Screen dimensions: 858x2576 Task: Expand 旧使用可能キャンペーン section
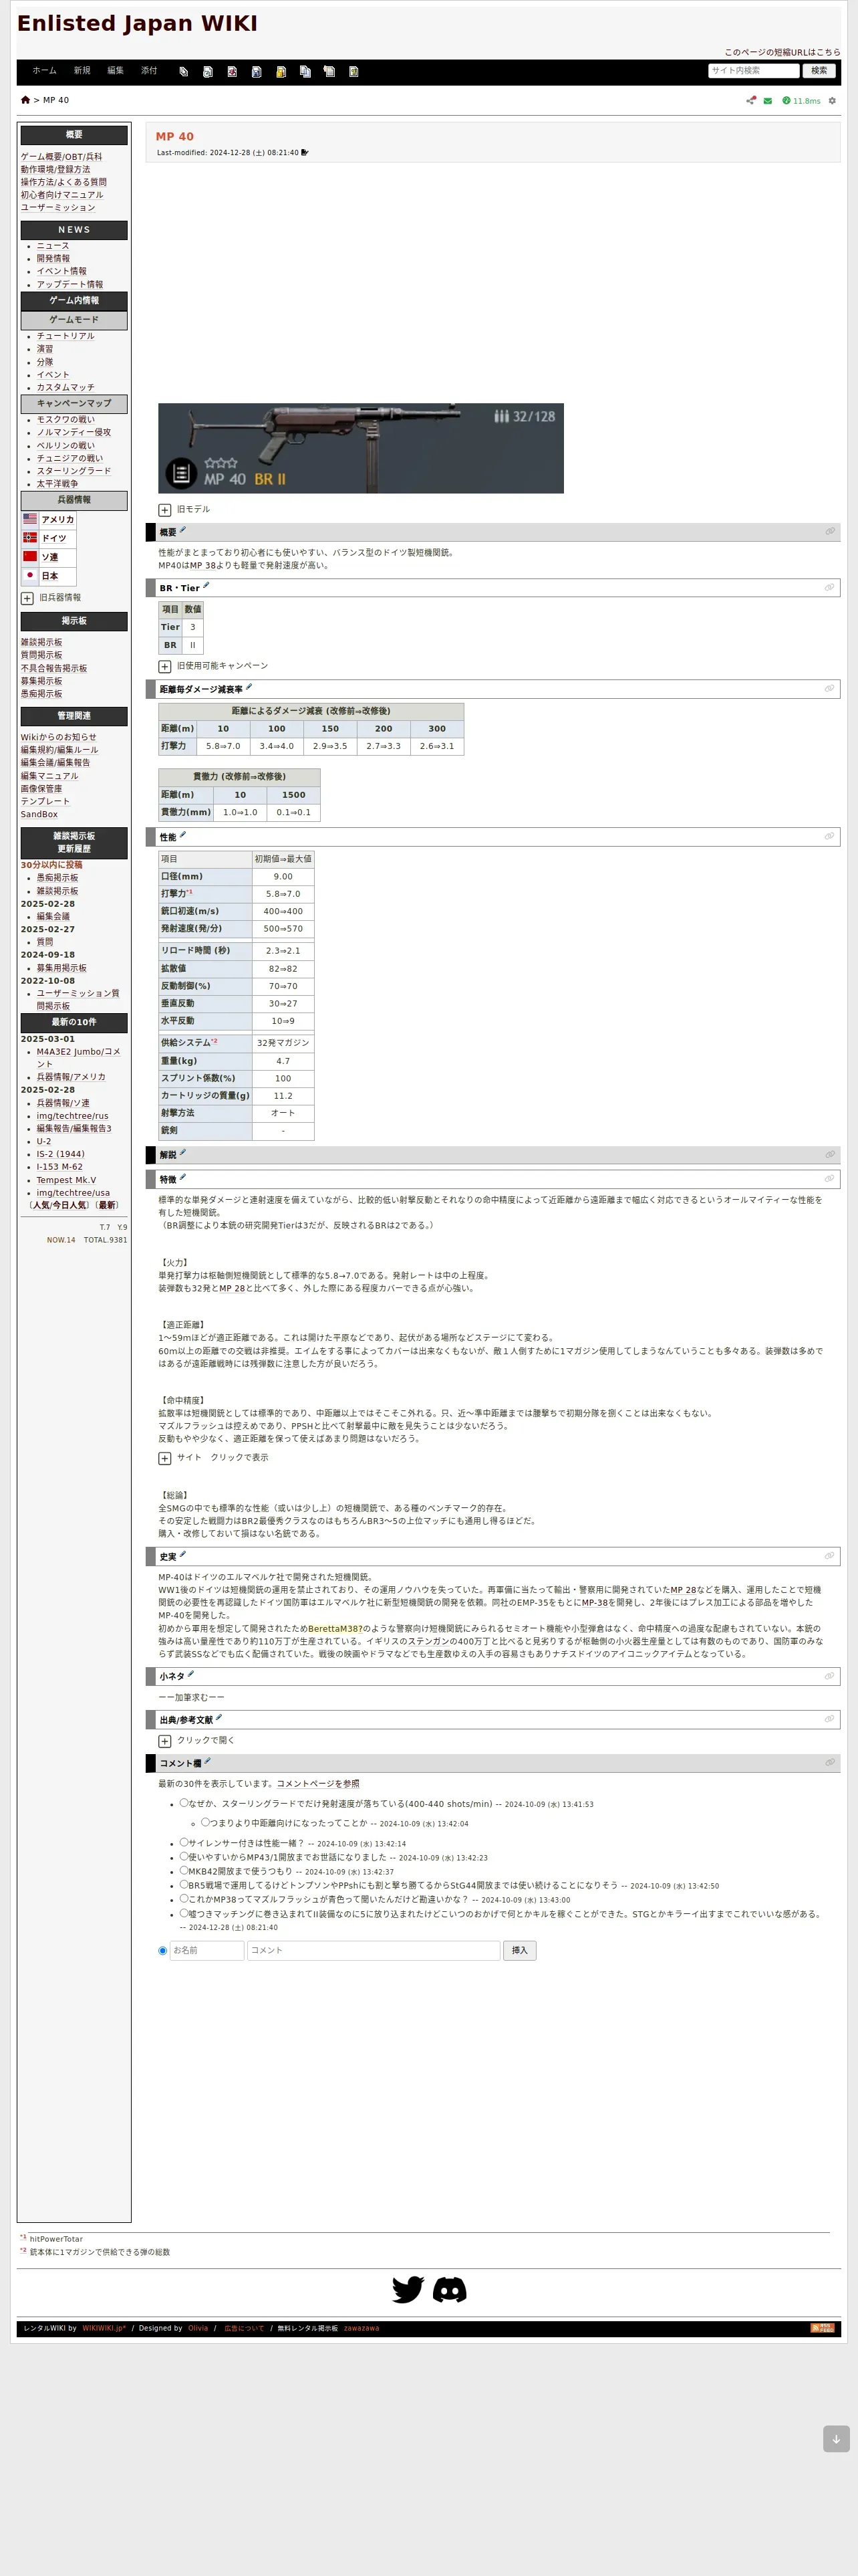[165, 666]
